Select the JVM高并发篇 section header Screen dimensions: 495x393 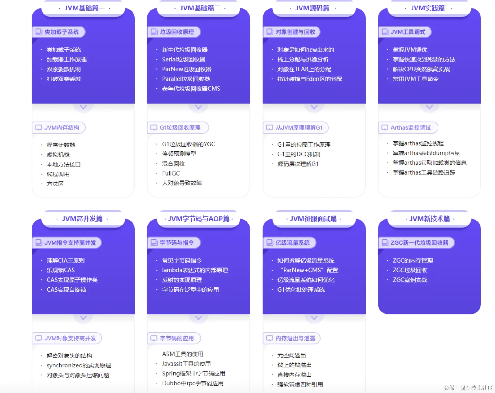pyautogui.click(x=83, y=219)
